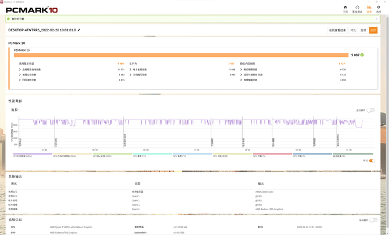Click the PCMark 10 logo
The height and width of the screenshot is (235, 389).
click(x=32, y=10)
